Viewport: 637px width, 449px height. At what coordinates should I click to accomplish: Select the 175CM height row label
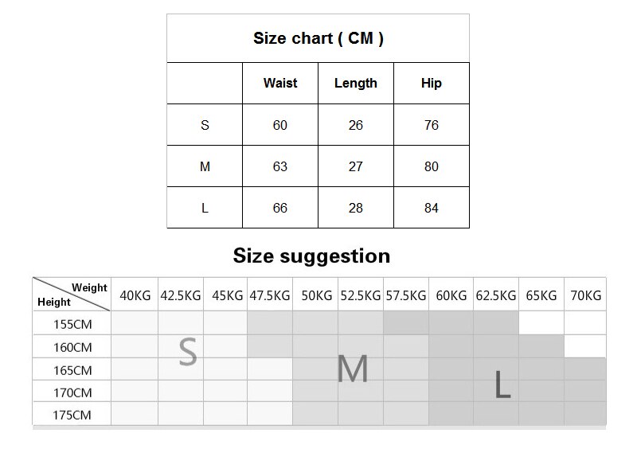click(72, 415)
